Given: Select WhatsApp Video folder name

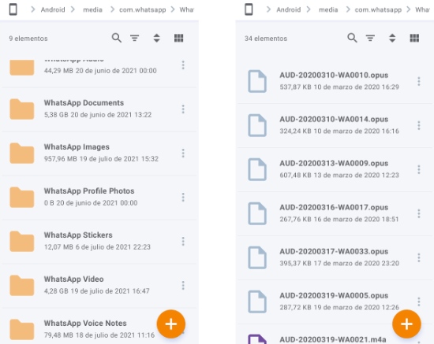Looking at the screenshot, I should 73,279.
